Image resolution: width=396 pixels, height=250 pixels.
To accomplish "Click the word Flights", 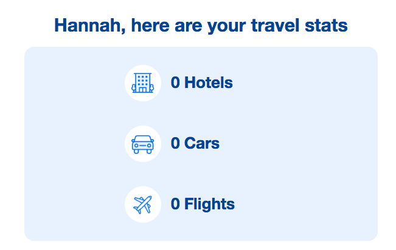I will pos(209,204).
